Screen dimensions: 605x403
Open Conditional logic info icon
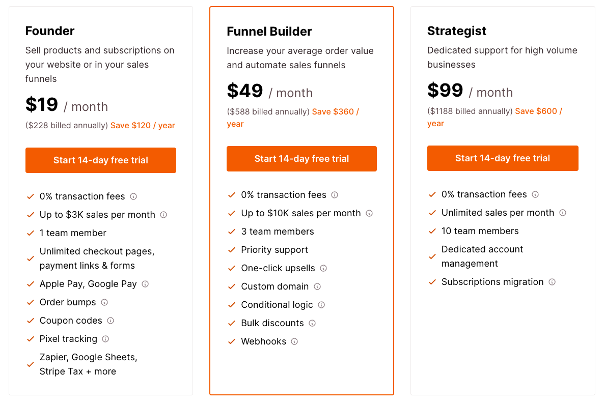(321, 305)
